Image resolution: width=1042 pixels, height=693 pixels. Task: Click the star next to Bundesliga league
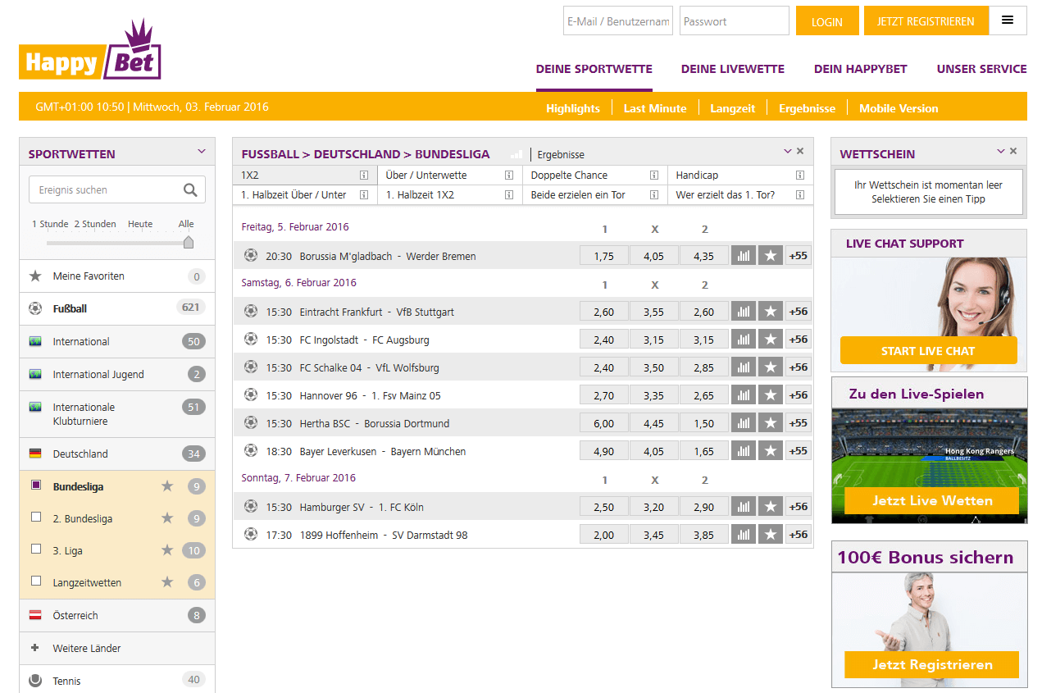(167, 486)
